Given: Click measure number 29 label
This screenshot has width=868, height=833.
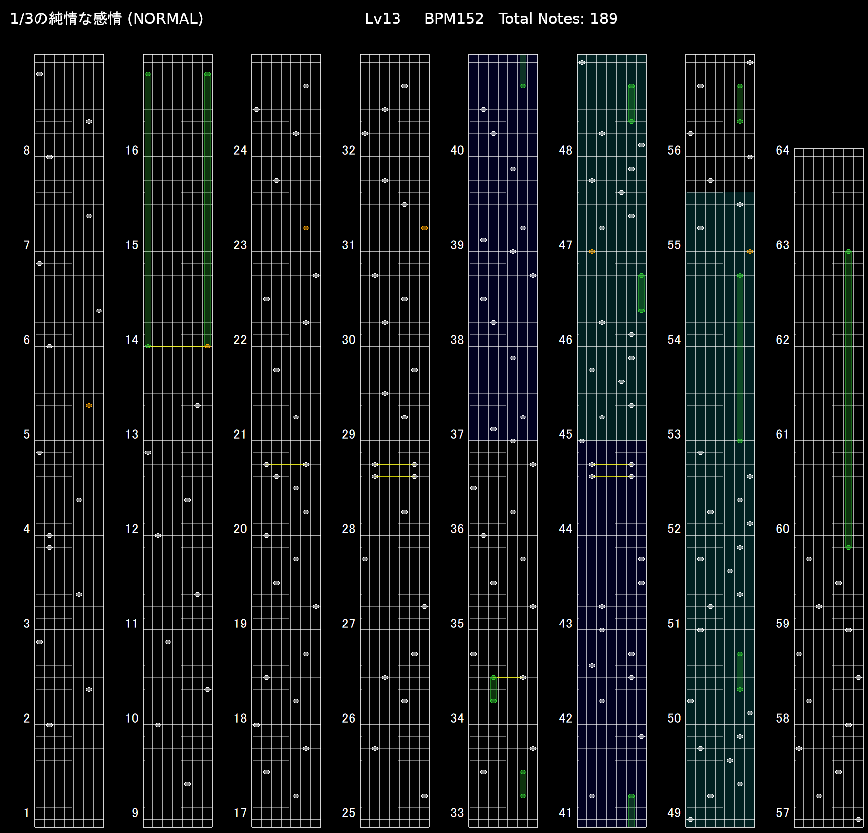Looking at the screenshot, I should pos(349,434).
